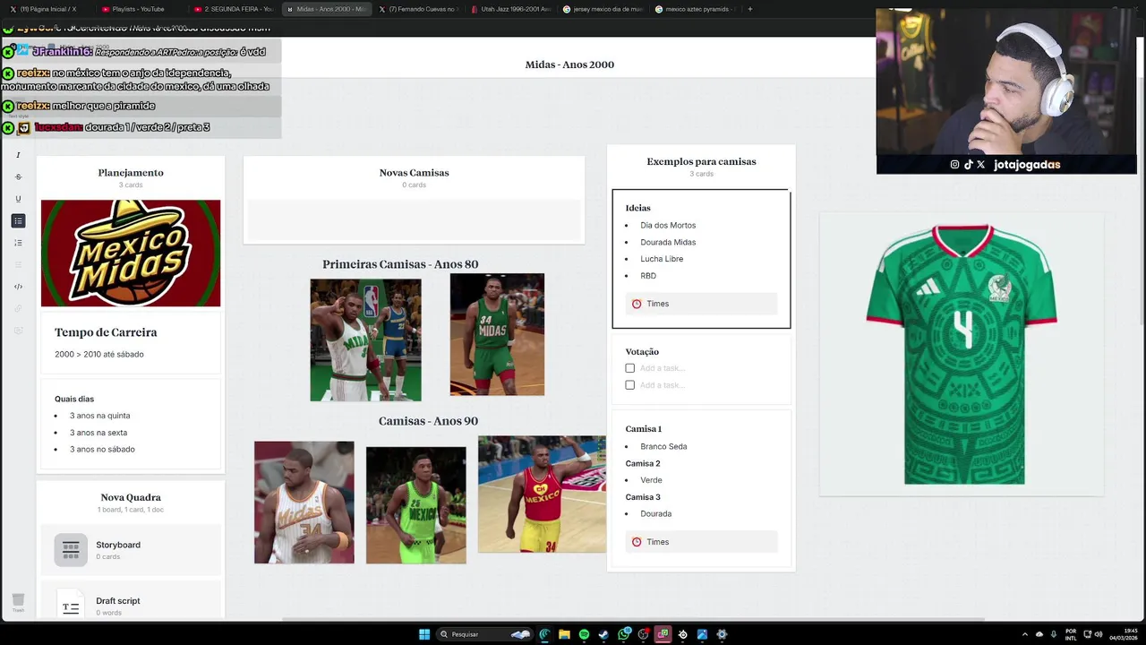Click the 'Dourada Midas' idea
This screenshot has height=645, width=1146.
668,243
